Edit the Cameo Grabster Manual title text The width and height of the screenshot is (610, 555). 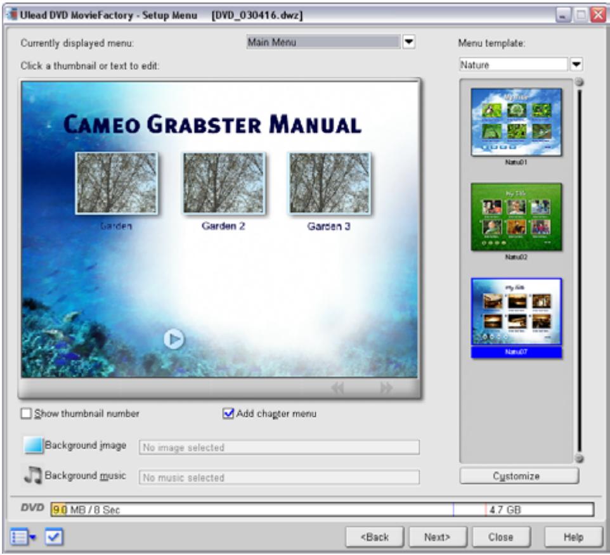click(x=212, y=124)
